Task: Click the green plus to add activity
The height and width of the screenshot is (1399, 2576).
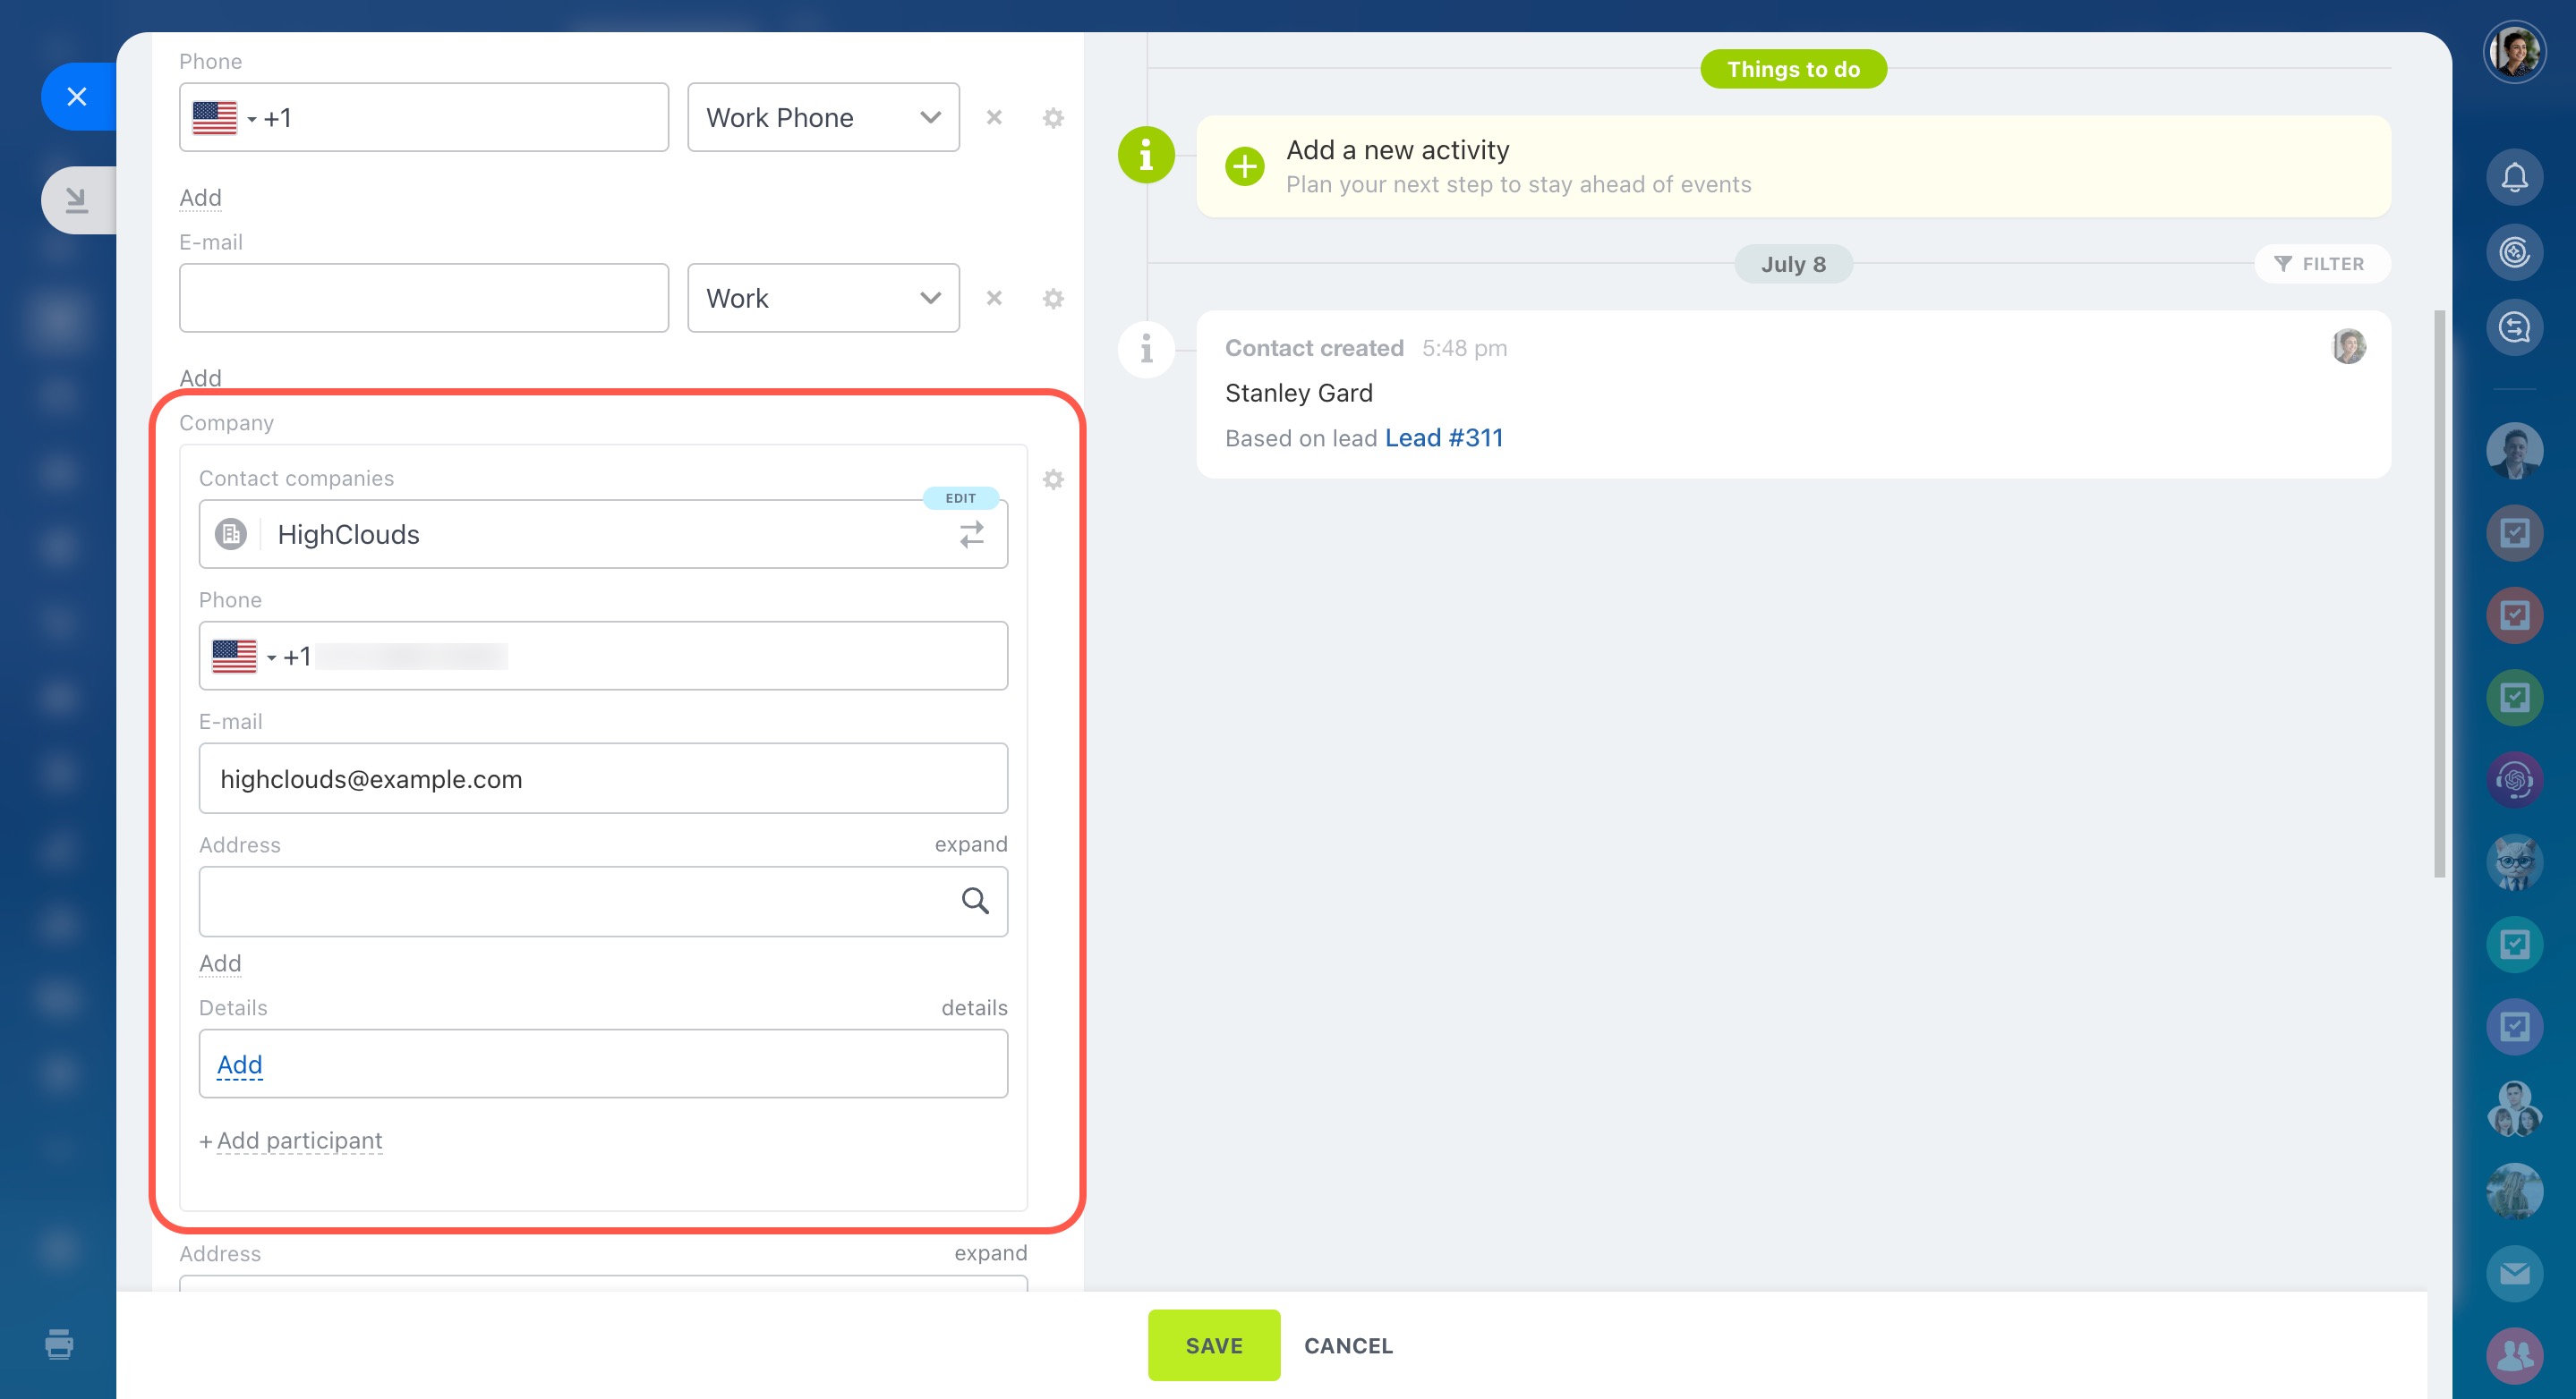Action: point(1244,165)
